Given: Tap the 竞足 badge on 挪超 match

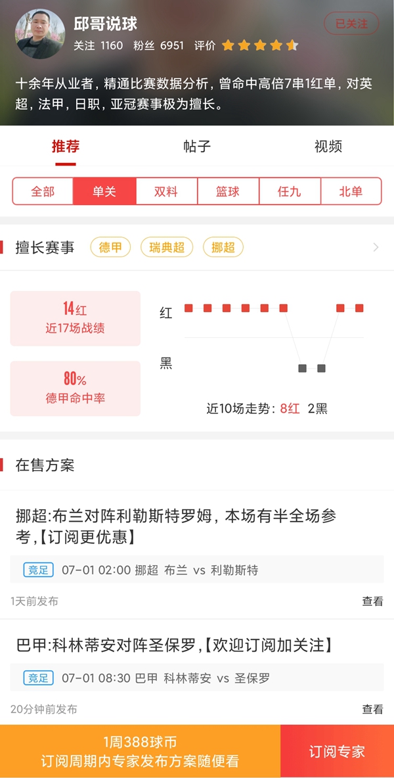Looking at the screenshot, I should (38, 570).
